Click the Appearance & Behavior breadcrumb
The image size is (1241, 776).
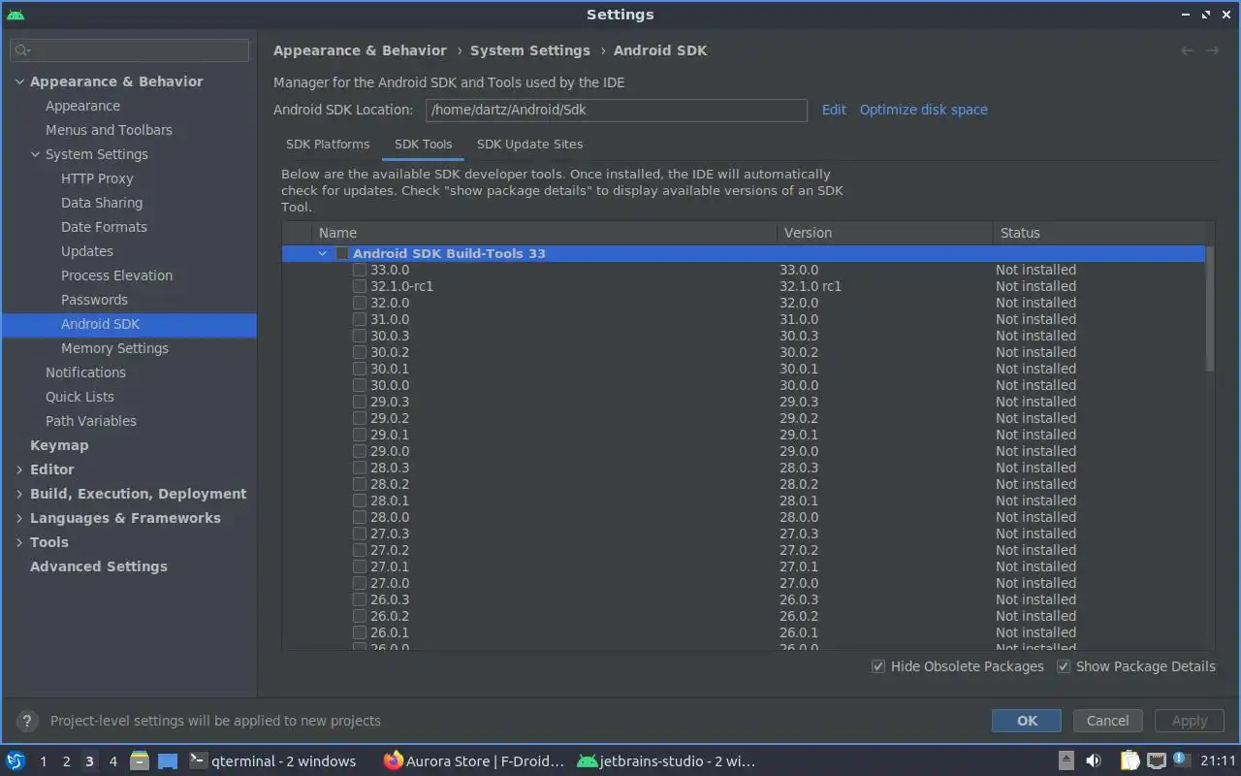pyautogui.click(x=360, y=50)
